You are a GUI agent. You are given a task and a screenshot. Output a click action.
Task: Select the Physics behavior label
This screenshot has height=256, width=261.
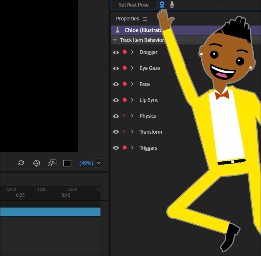point(148,116)
